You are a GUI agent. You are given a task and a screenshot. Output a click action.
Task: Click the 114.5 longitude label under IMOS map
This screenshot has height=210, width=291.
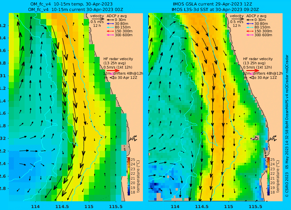coord(202,206)
